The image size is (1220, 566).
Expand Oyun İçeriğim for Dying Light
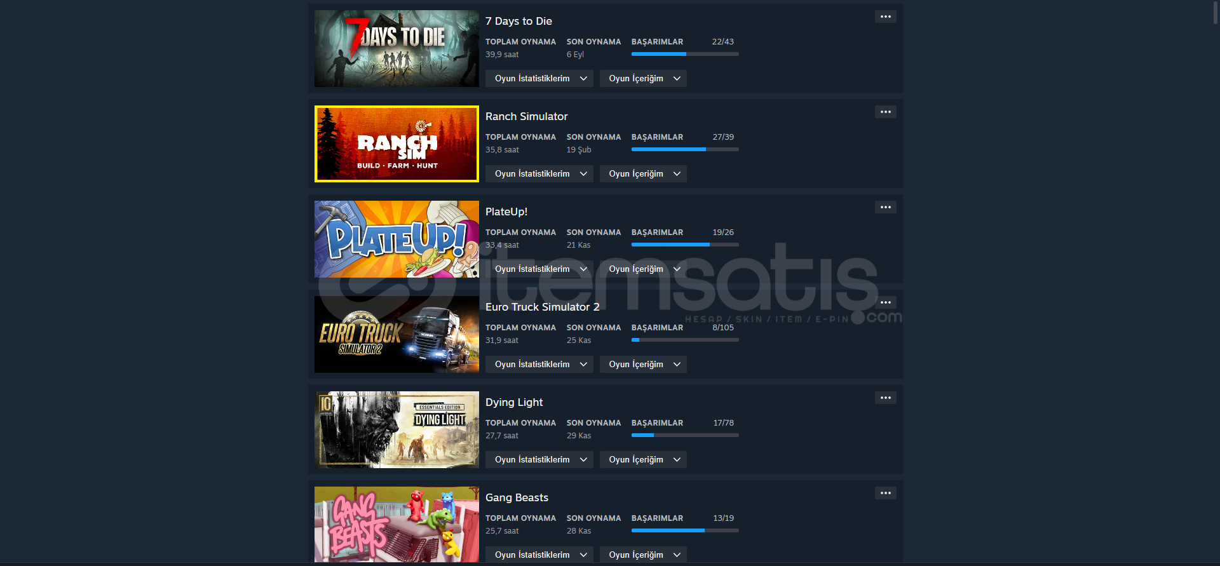[x=643, y=460]
